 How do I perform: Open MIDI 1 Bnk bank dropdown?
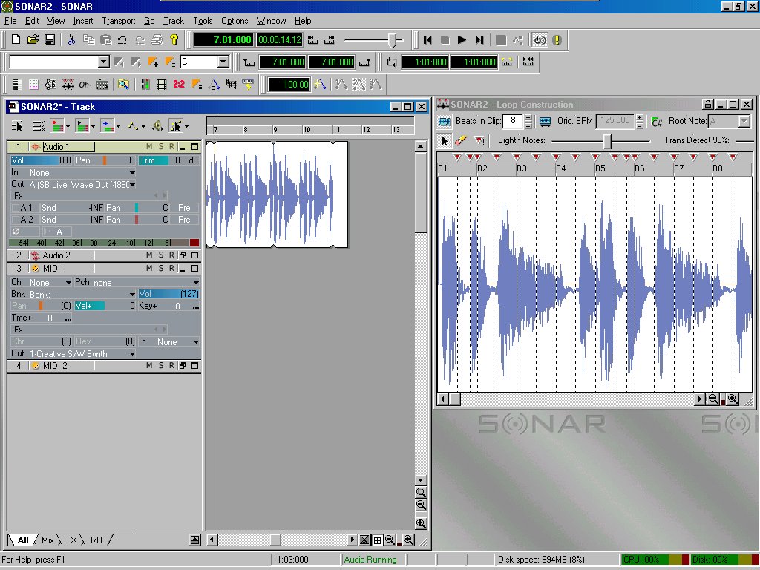pos(132,294)
